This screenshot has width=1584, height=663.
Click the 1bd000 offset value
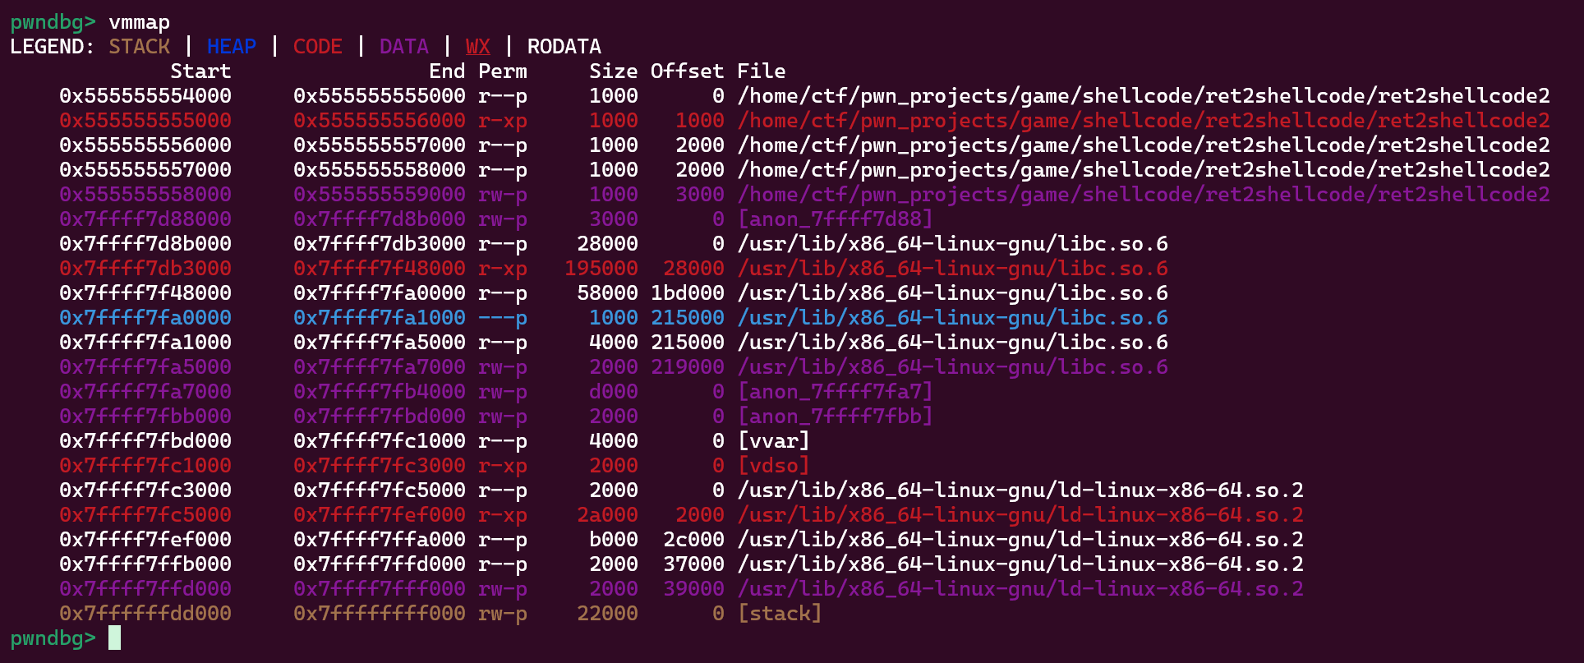(x=687, y=293)
